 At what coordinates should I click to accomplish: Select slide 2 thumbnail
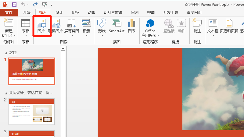31,111
